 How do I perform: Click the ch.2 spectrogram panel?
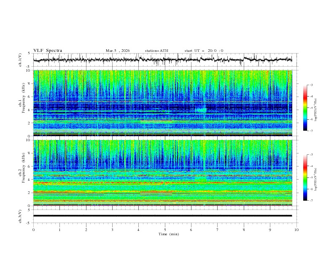coord(162,173)
